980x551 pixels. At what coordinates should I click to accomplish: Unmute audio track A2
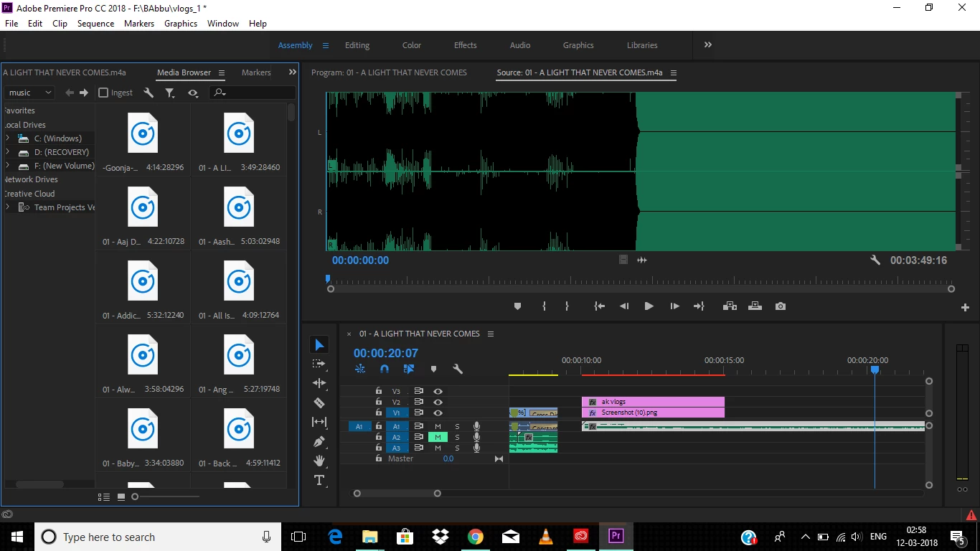click(x=438, y=437)
